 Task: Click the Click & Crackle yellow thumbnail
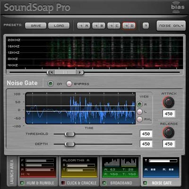pos(79,167)
